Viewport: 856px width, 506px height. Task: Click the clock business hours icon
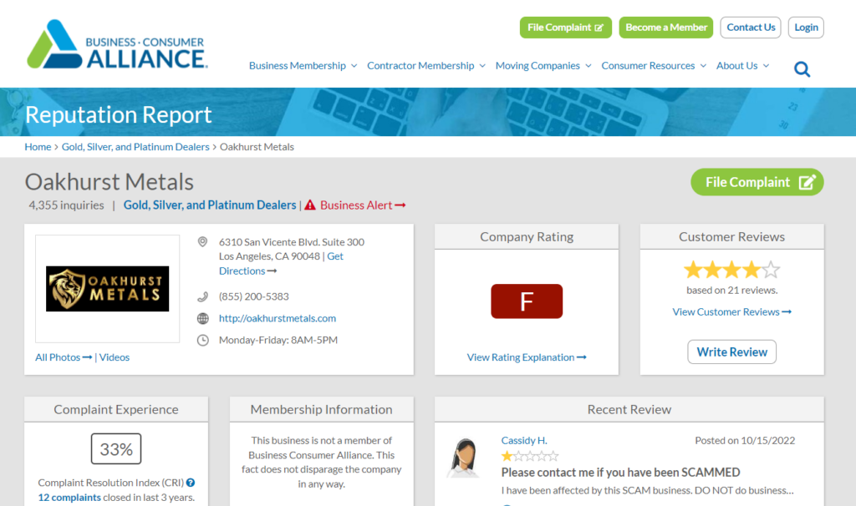[202, 340]
